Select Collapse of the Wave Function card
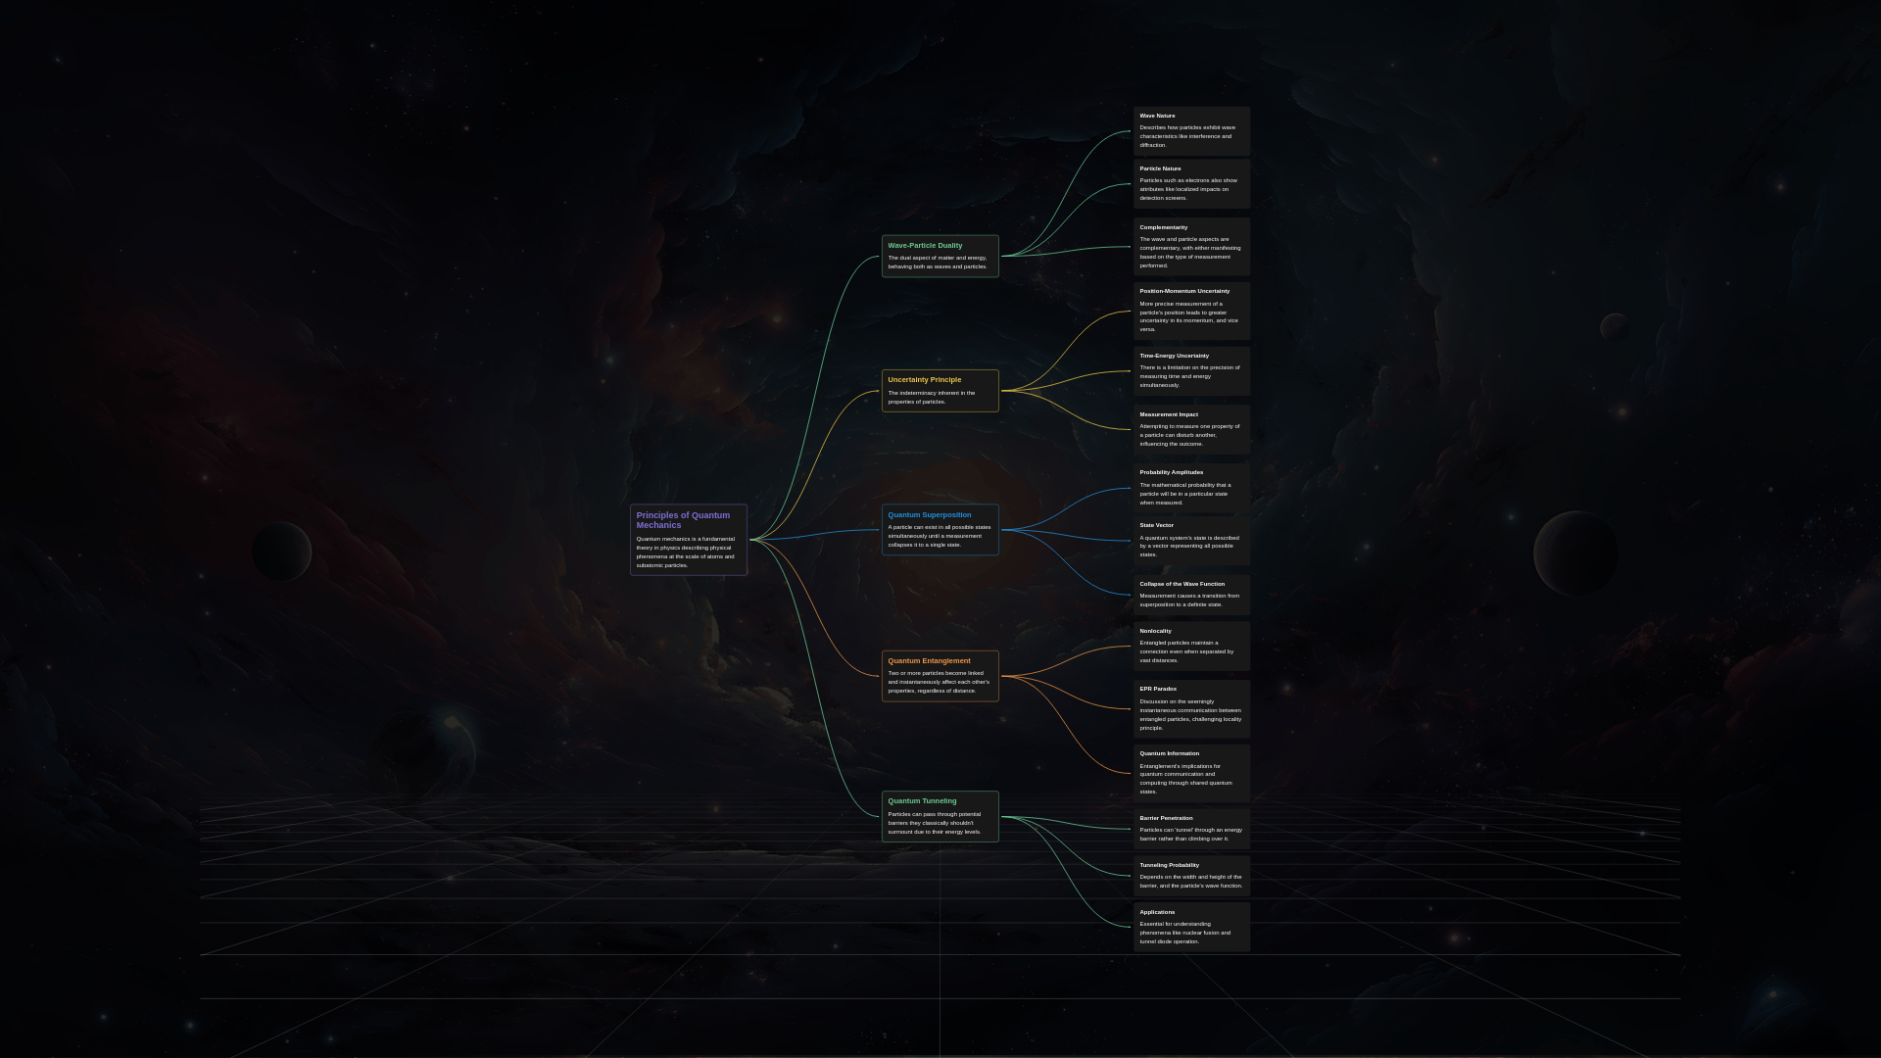The image size is (1881, 1058). pyautogui.click(x=1191, y=595)
